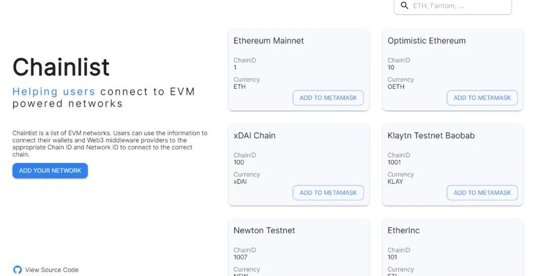Click the EtherInc card heading
This screenshot has width=546, height=276.
403,231
